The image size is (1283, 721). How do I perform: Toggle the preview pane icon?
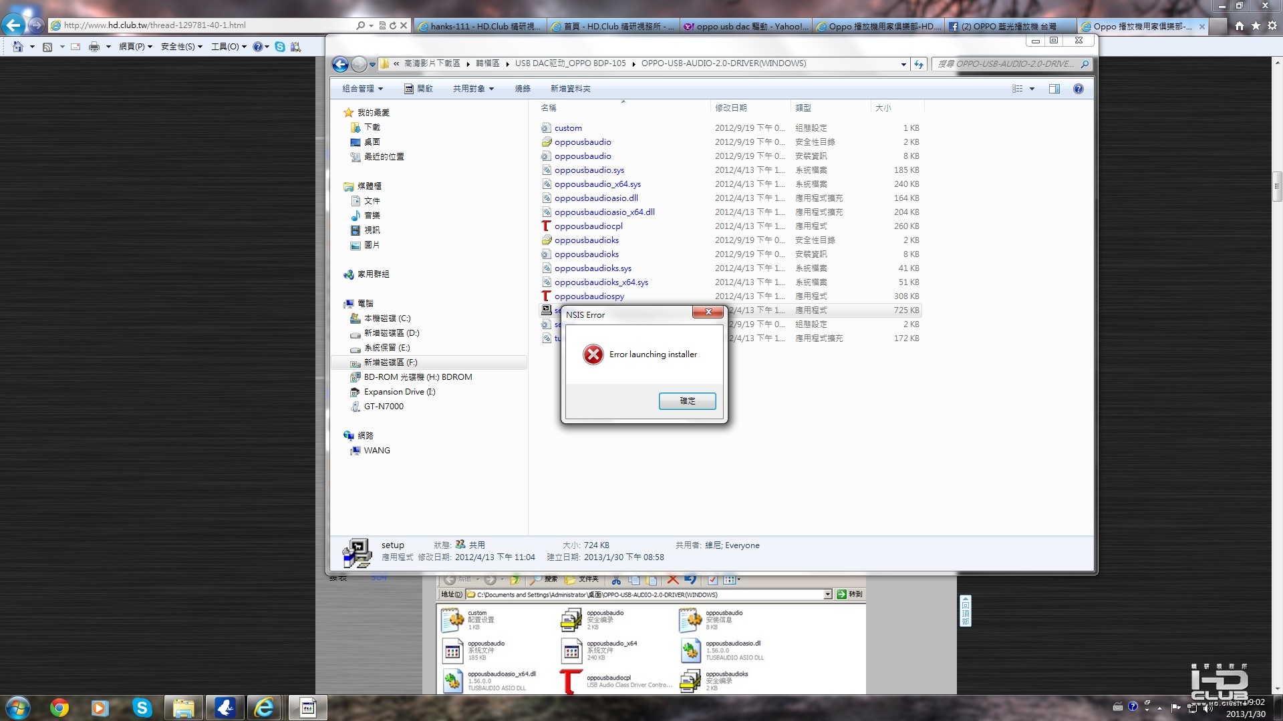click(x=1054, y=89)
